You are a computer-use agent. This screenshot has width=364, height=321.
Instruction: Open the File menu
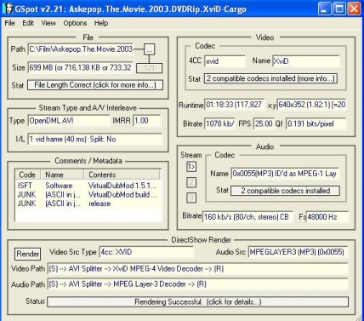(x=9, y=23)
